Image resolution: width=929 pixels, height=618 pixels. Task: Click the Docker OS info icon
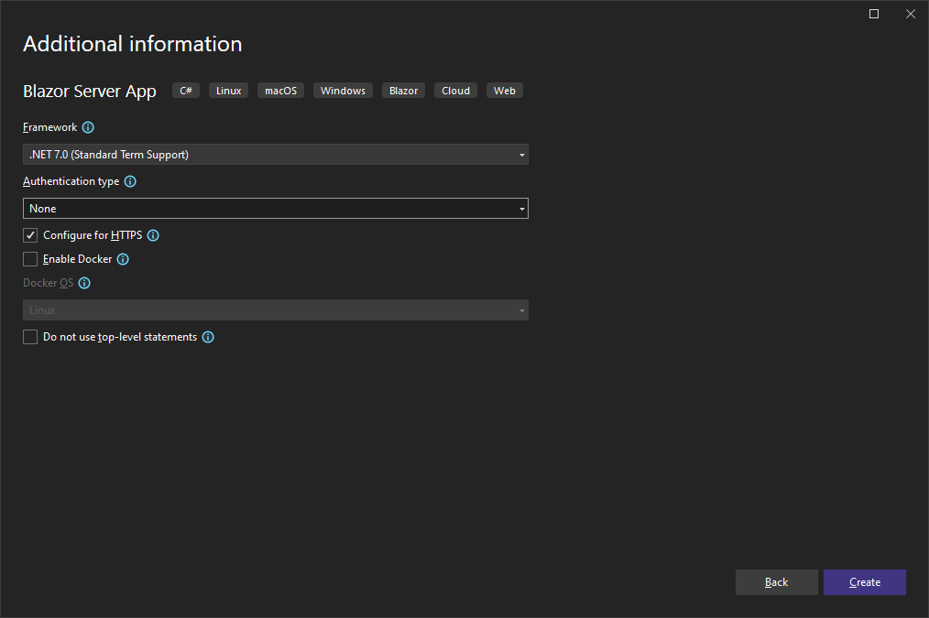pyautogui.click(x=84, y=283)
